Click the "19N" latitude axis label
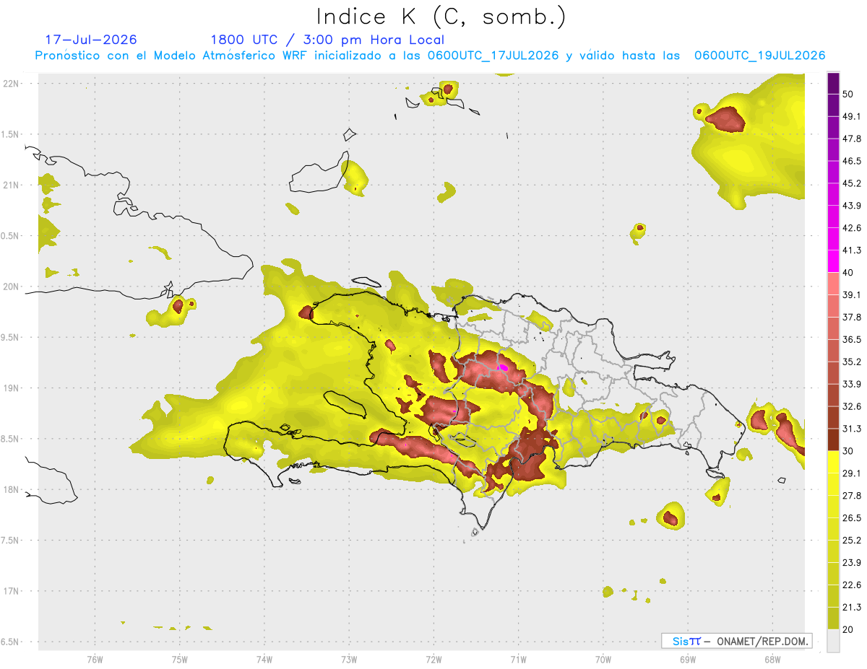The width and height of the screenshot is (867, 669). coord(12,388)
